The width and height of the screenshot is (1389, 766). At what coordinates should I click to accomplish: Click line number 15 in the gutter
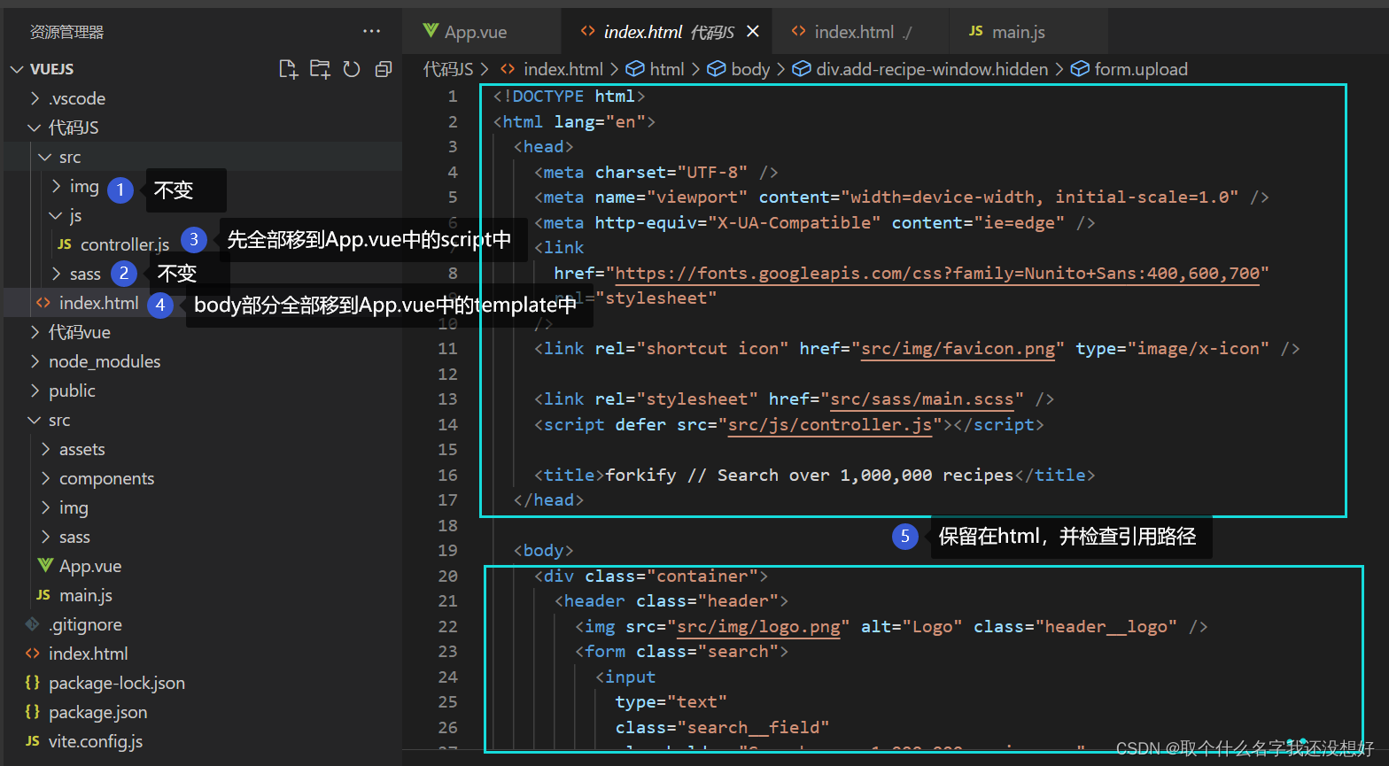coord(447,450)
